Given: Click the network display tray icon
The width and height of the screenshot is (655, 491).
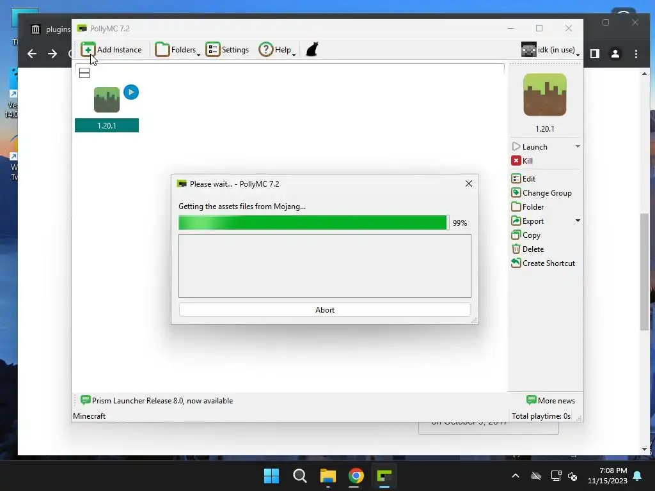Looking at the screenshot, I should (x=556, y=476).
